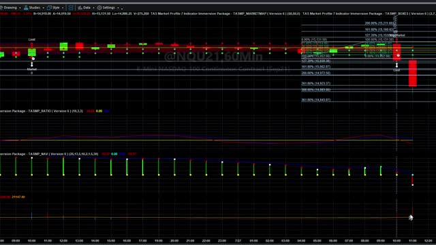Viewport: 436px width, 245px height.
Task: Click the Settings gear icon
Action: pos(99,7)
